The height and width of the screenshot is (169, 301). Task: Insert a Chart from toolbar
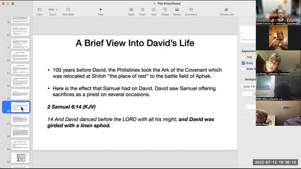coord(143,9)
